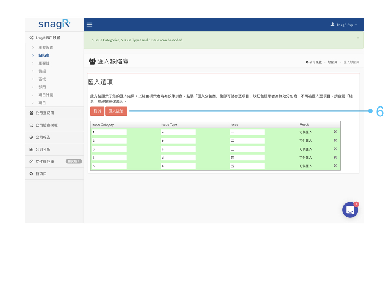
Task: Click 公司設置 breadcrumb link
Action: click(314, 62)
